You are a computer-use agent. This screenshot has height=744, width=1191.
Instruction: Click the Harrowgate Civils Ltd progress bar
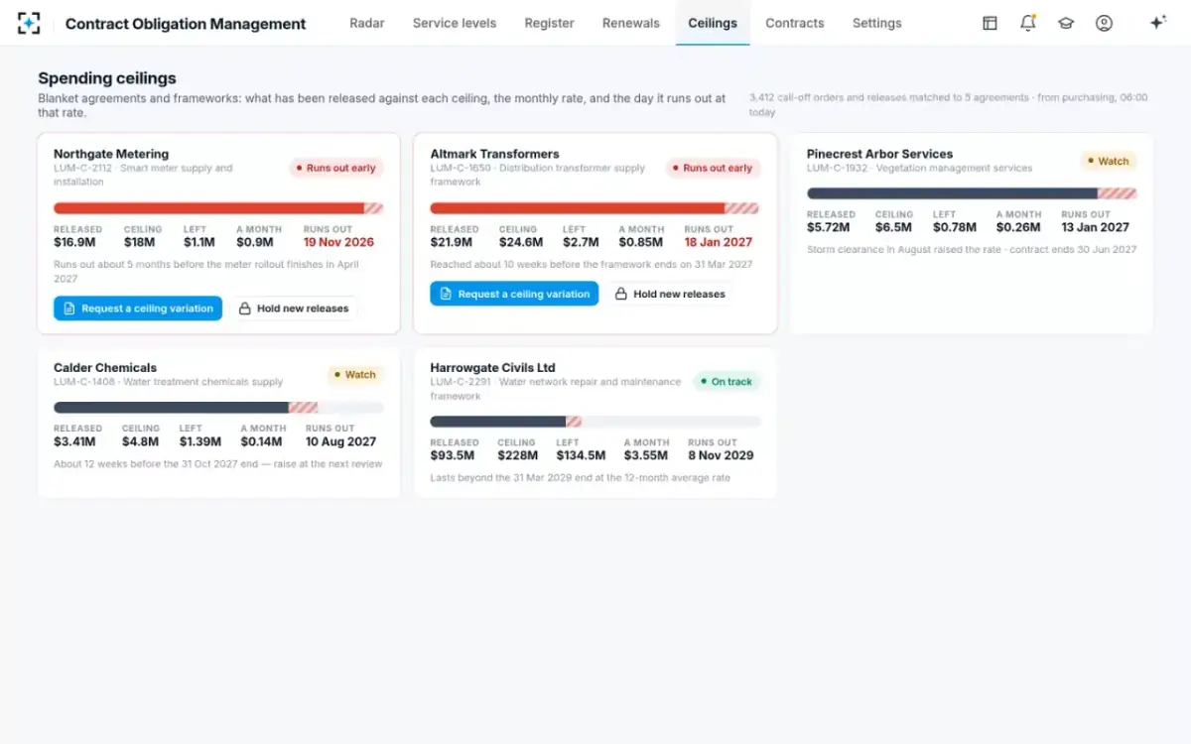coord(595,422)
